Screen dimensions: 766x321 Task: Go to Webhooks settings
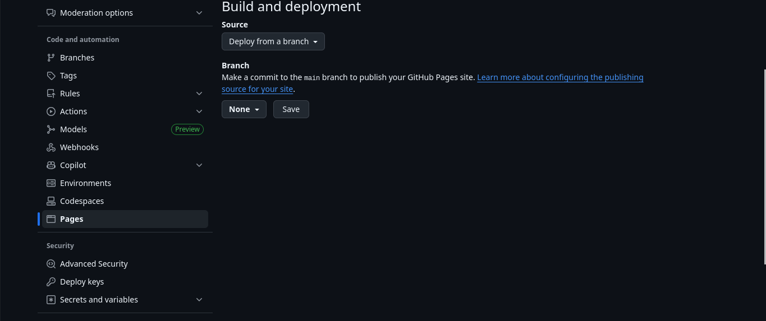125,147
